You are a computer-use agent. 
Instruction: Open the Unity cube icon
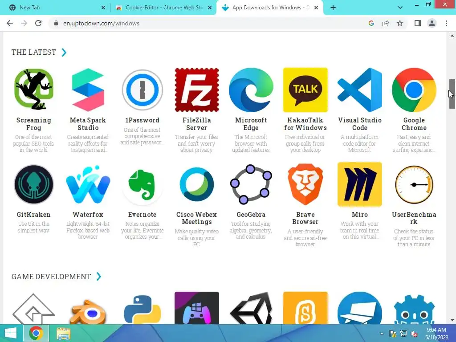coord(251,308)
